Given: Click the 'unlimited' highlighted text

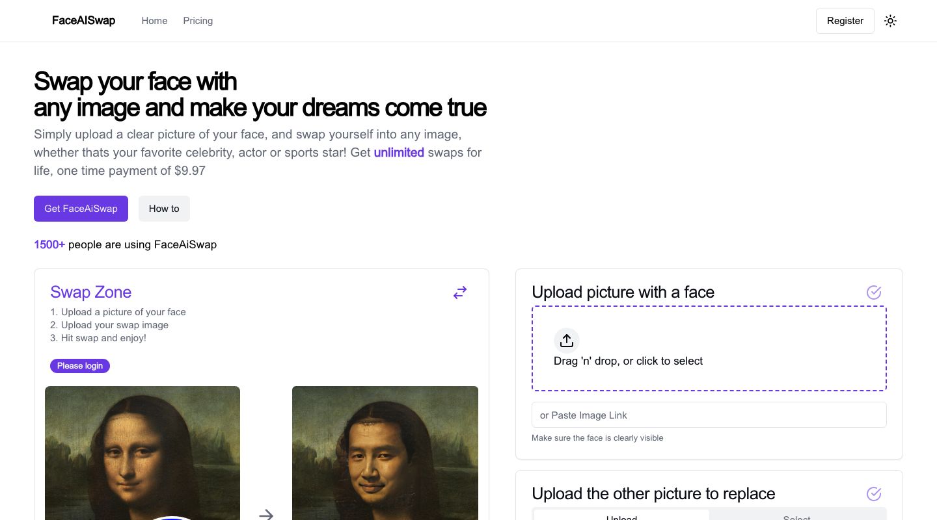Looking at the screenshot, I should [399, 153].
